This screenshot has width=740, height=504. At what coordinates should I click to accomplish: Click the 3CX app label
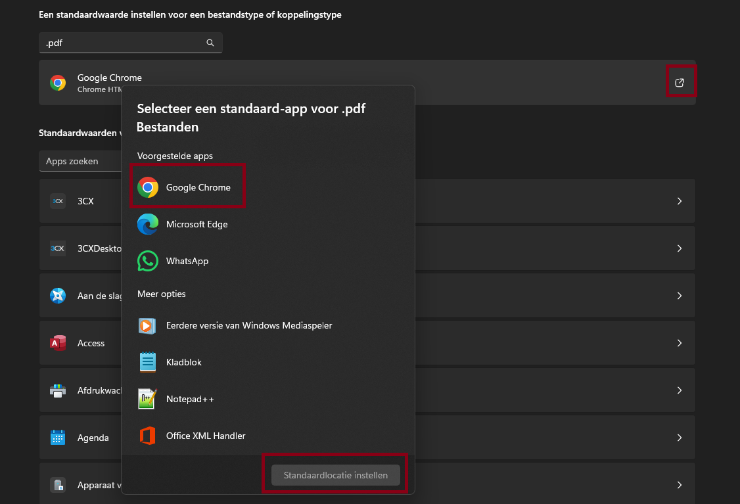(x=85, y=201)
